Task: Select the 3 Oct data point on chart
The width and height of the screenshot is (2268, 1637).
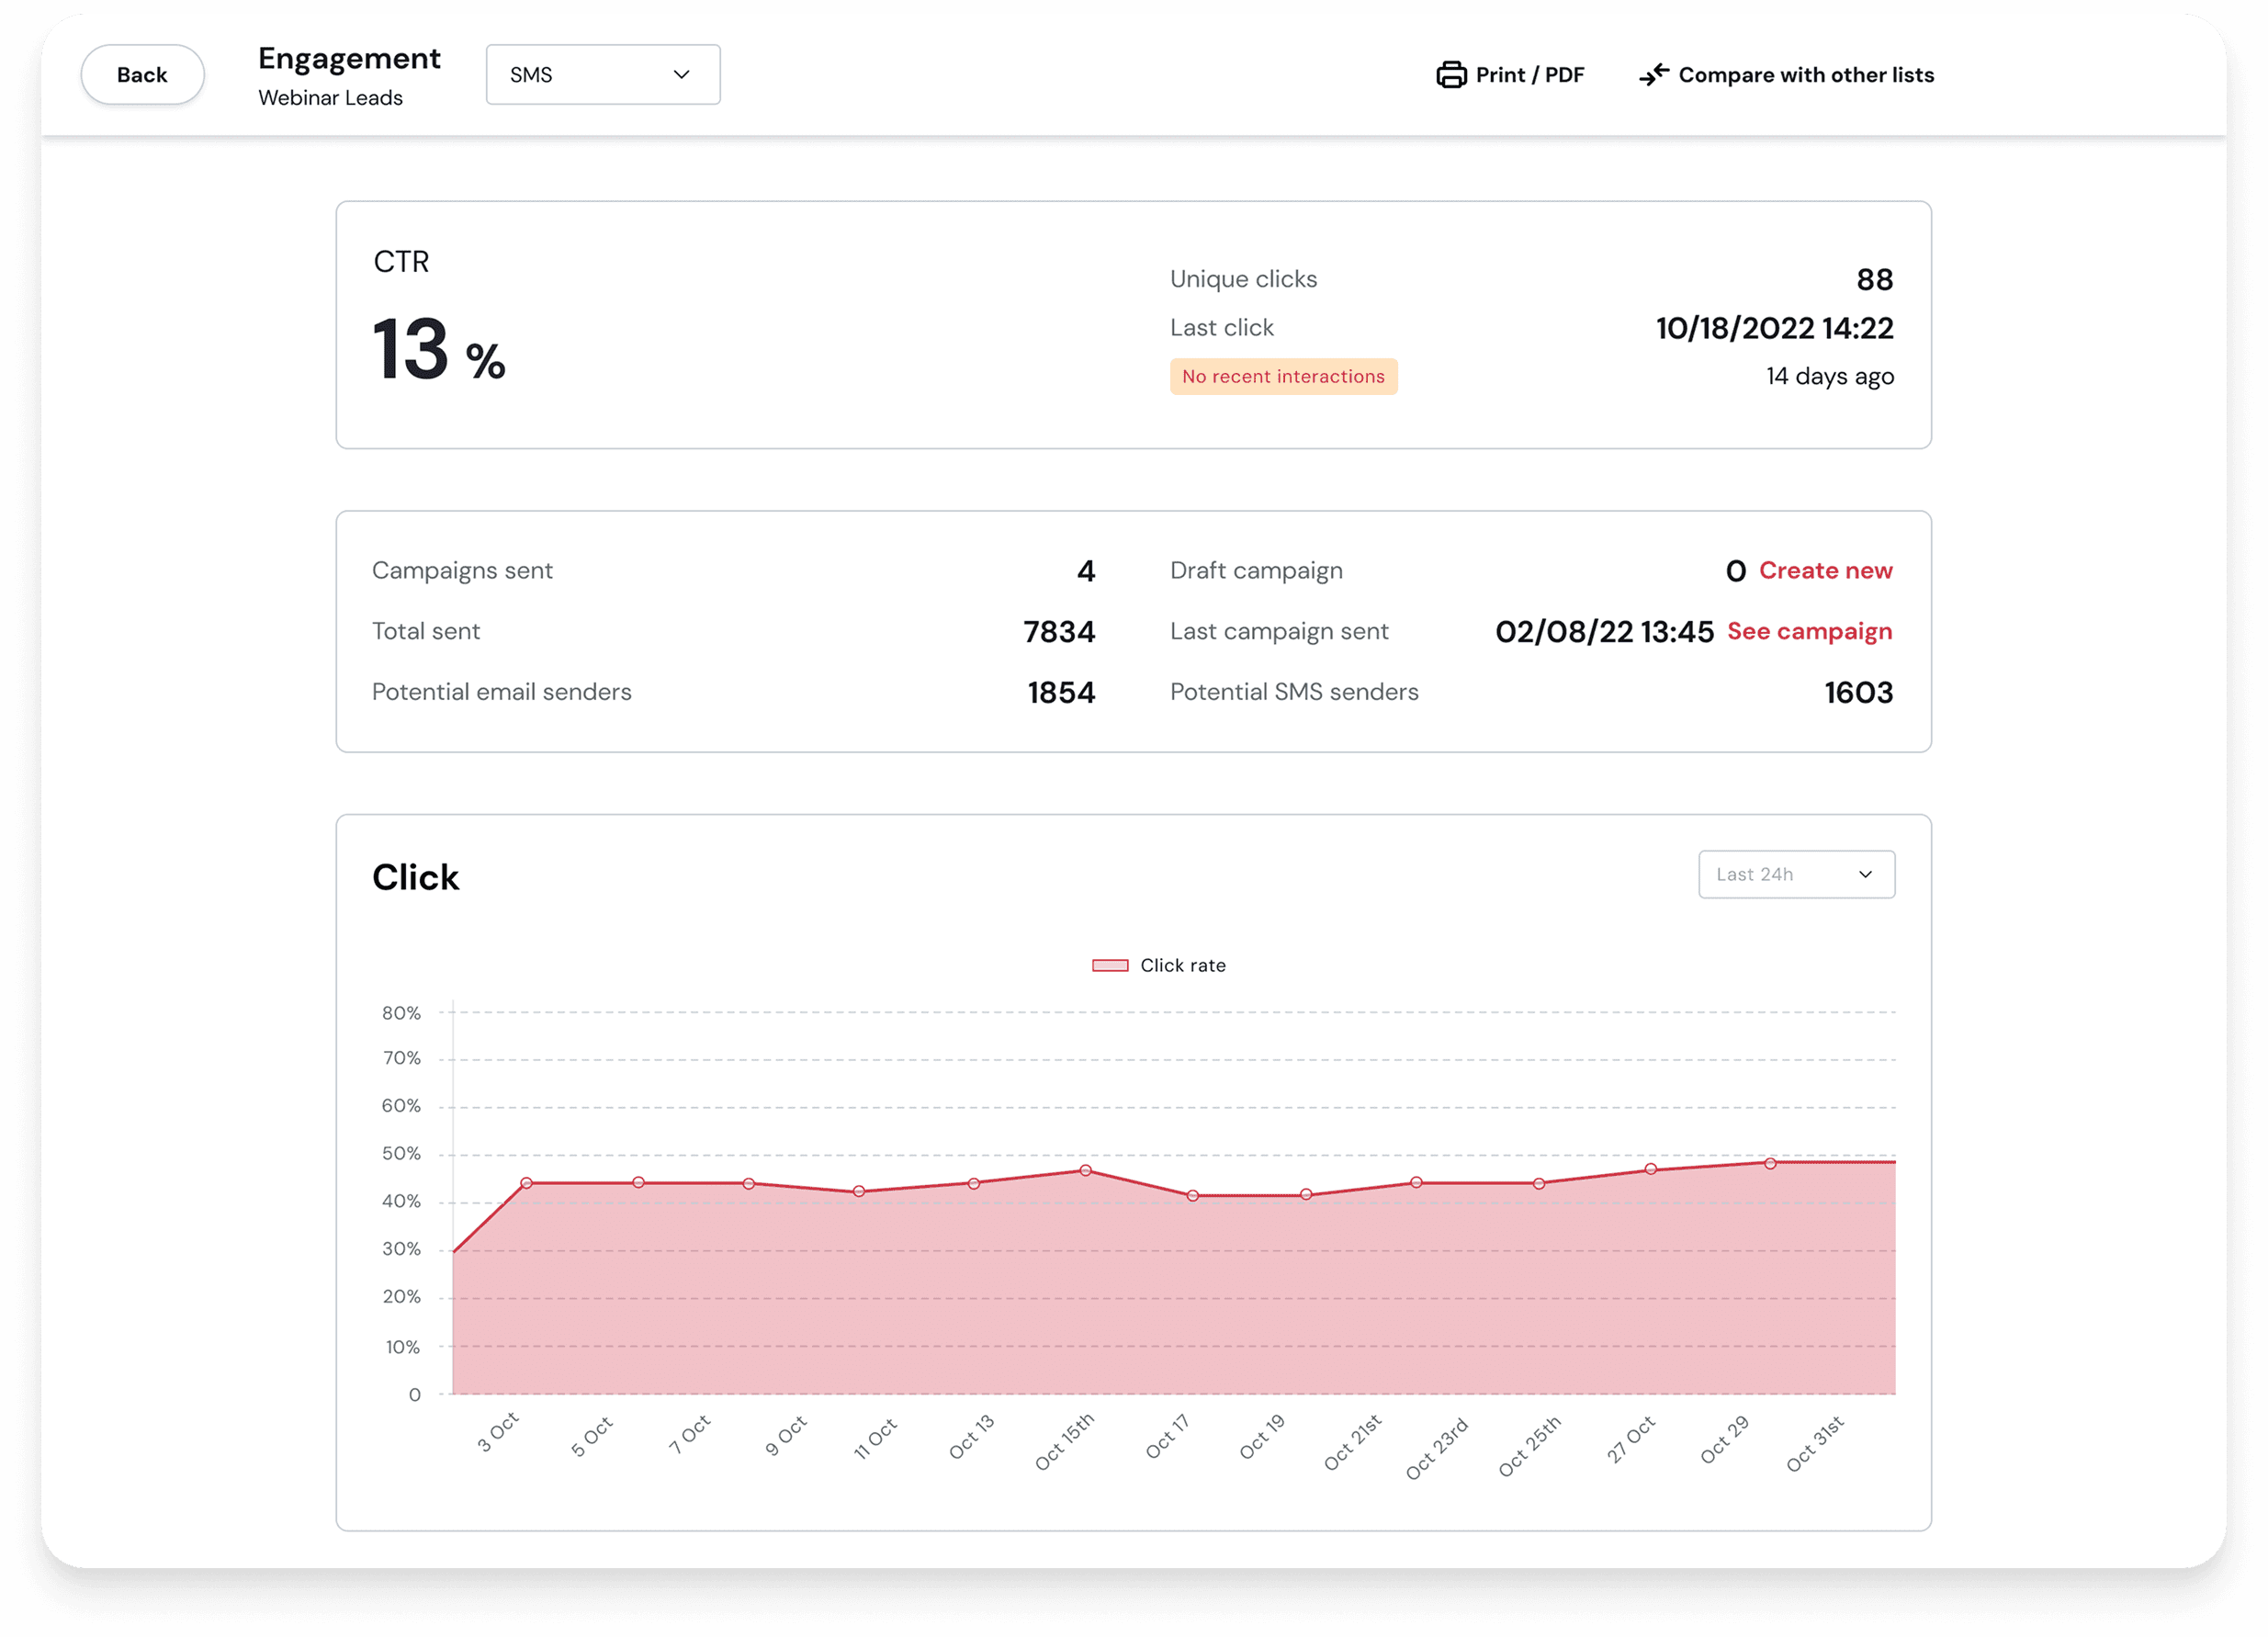Action: 527,1184
